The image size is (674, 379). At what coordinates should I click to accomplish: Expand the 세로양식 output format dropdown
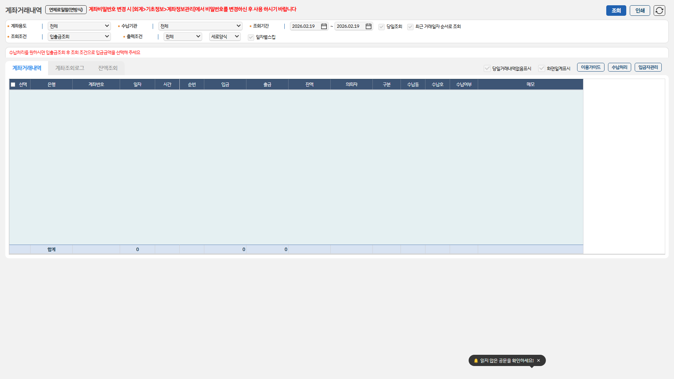click(225, 36)
